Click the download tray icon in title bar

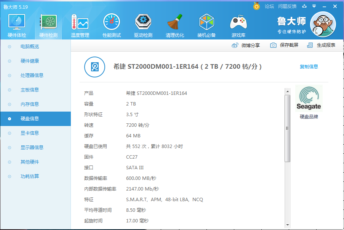pyautogui.click(x=304, y=6)
